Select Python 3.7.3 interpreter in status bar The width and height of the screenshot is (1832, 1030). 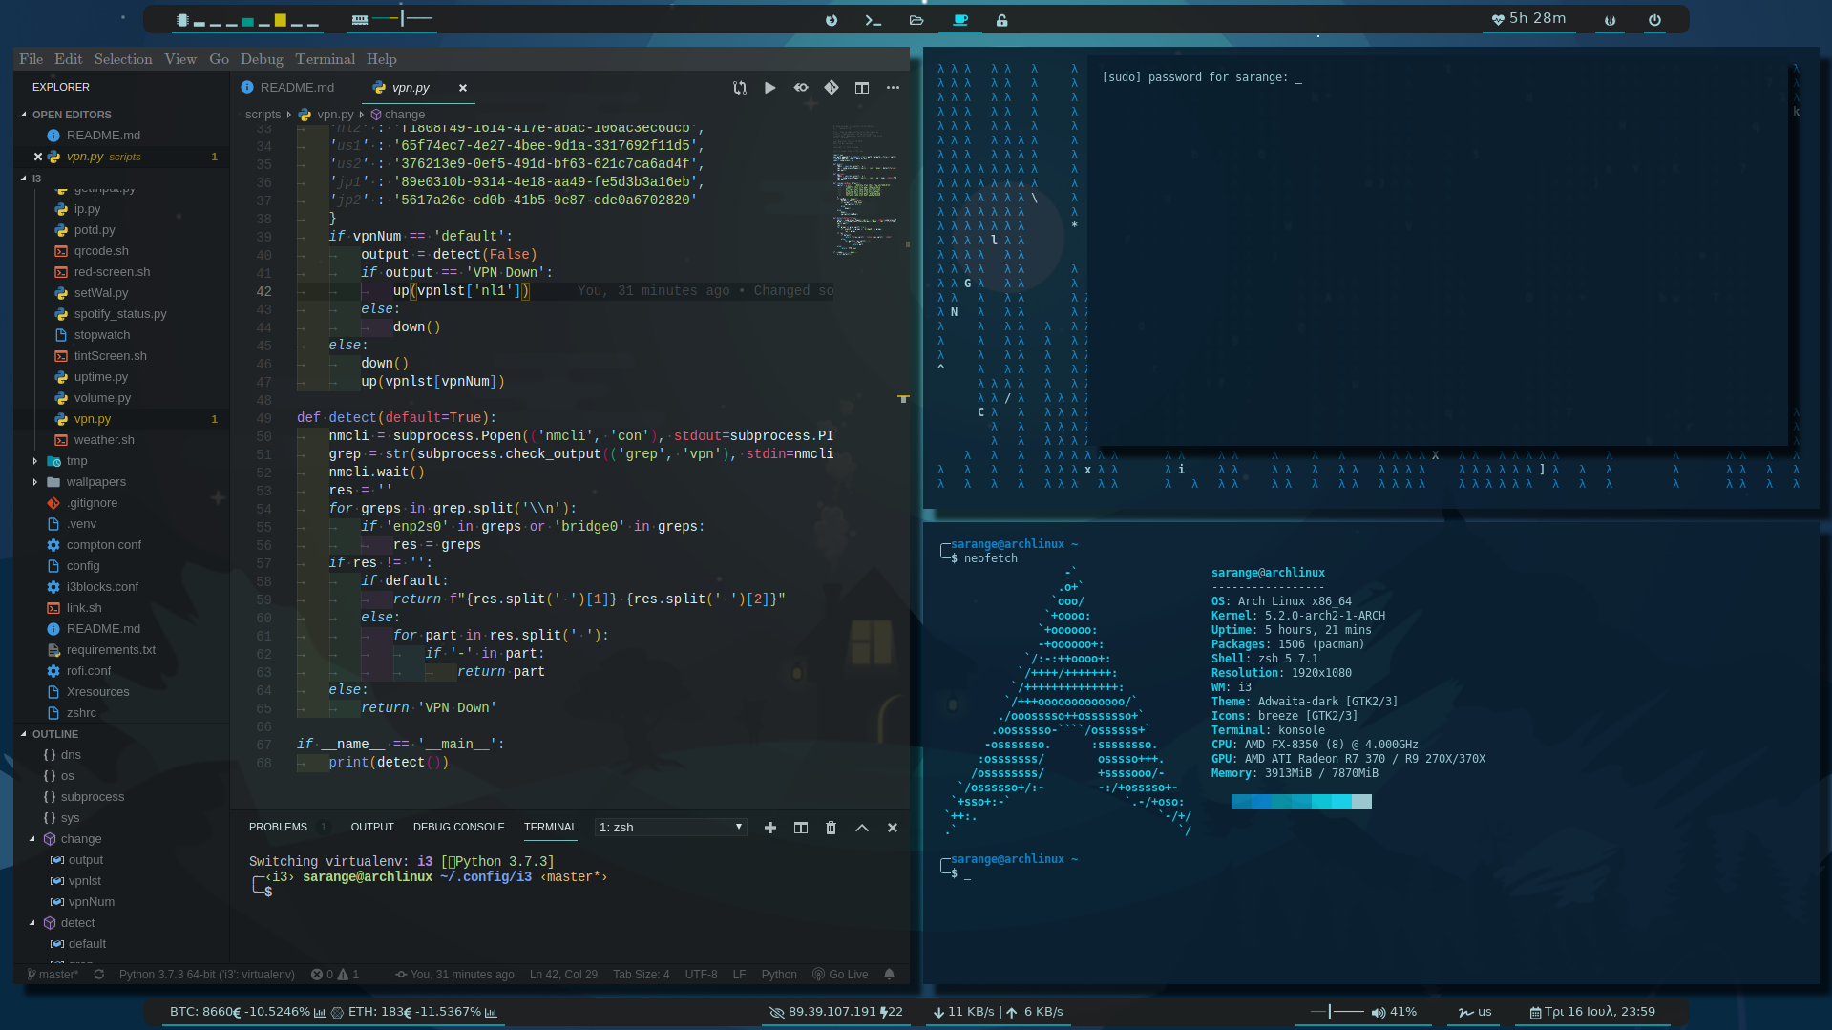[x=206, y=975]
